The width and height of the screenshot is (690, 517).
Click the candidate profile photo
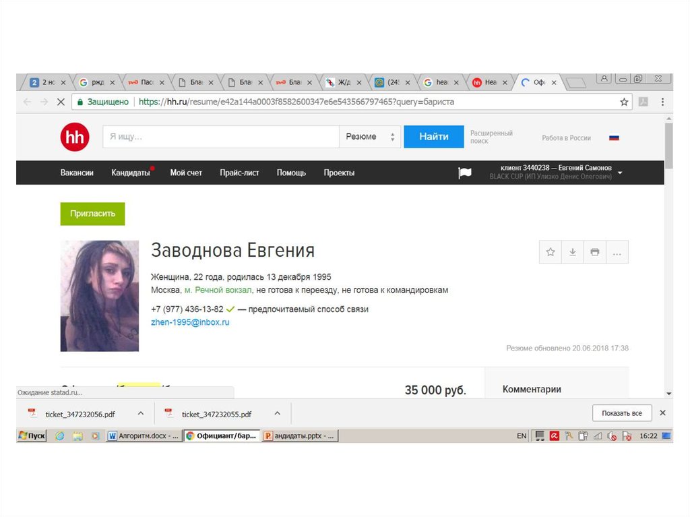click(x=100, y=296)
